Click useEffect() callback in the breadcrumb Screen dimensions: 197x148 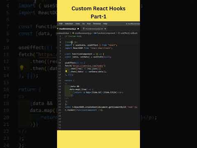[x=128, y=33]
